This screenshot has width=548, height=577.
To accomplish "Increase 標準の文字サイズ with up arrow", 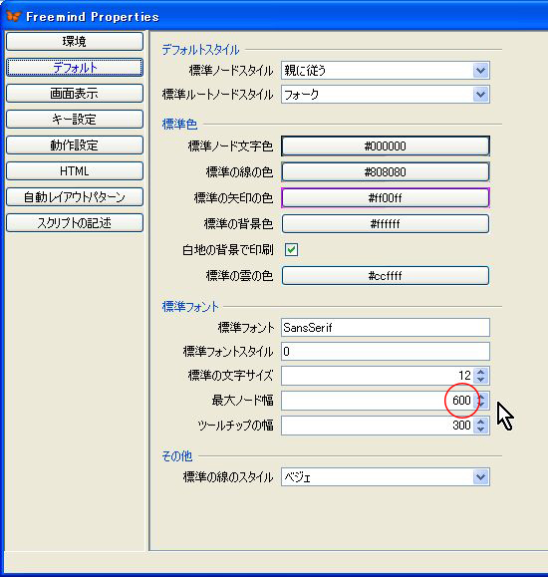I will 481,372.
